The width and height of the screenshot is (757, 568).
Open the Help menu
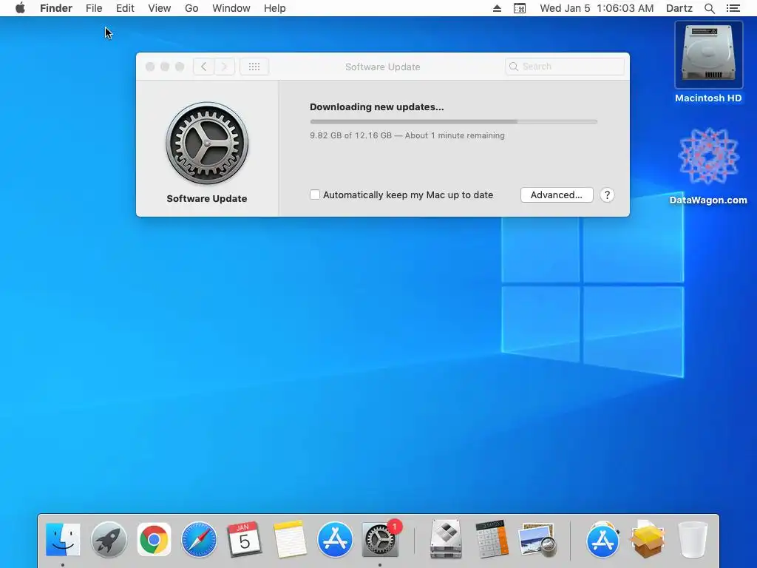click(275, 8)
